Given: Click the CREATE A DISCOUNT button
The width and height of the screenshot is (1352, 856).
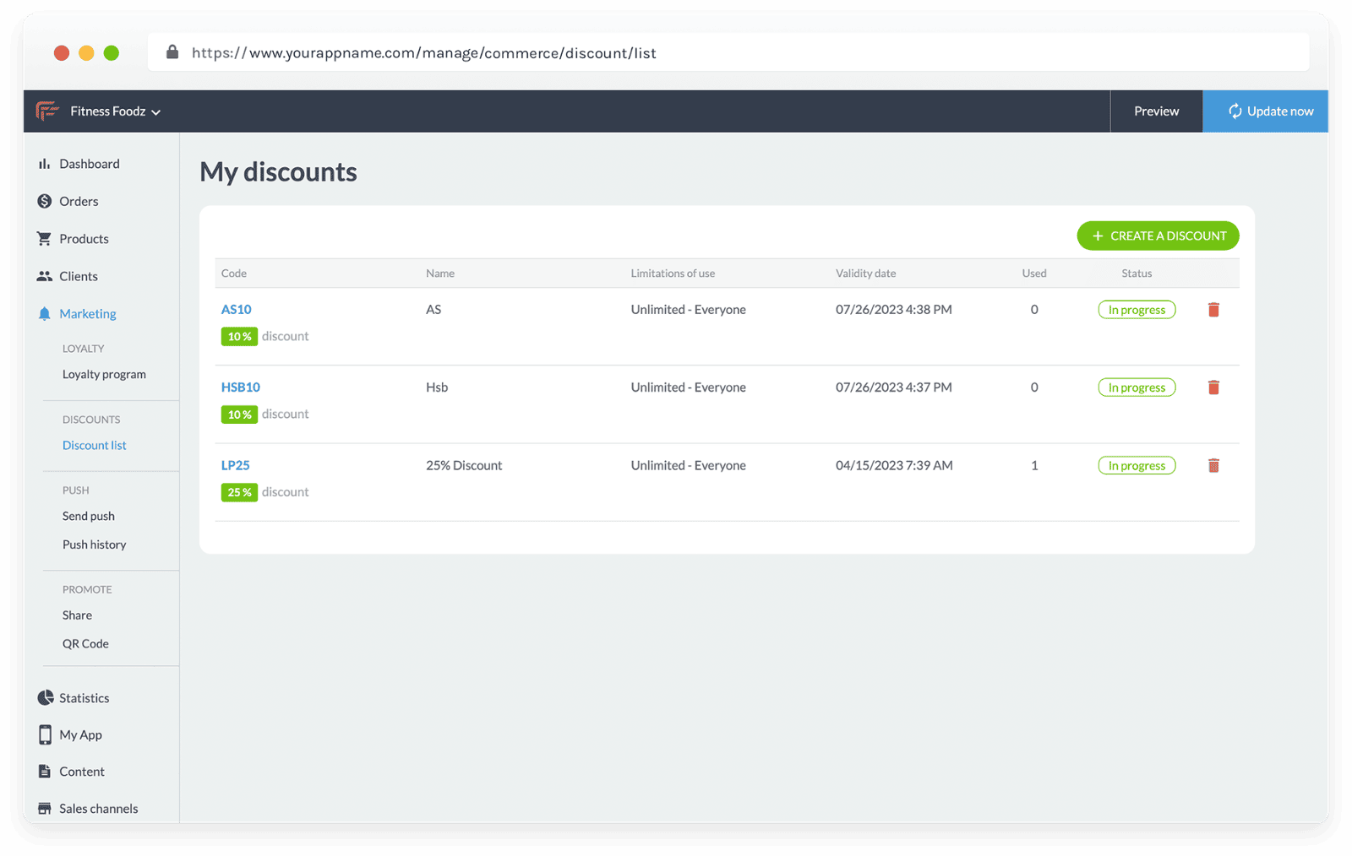Looking at the screenshot, I should (x=1158, y=236).
